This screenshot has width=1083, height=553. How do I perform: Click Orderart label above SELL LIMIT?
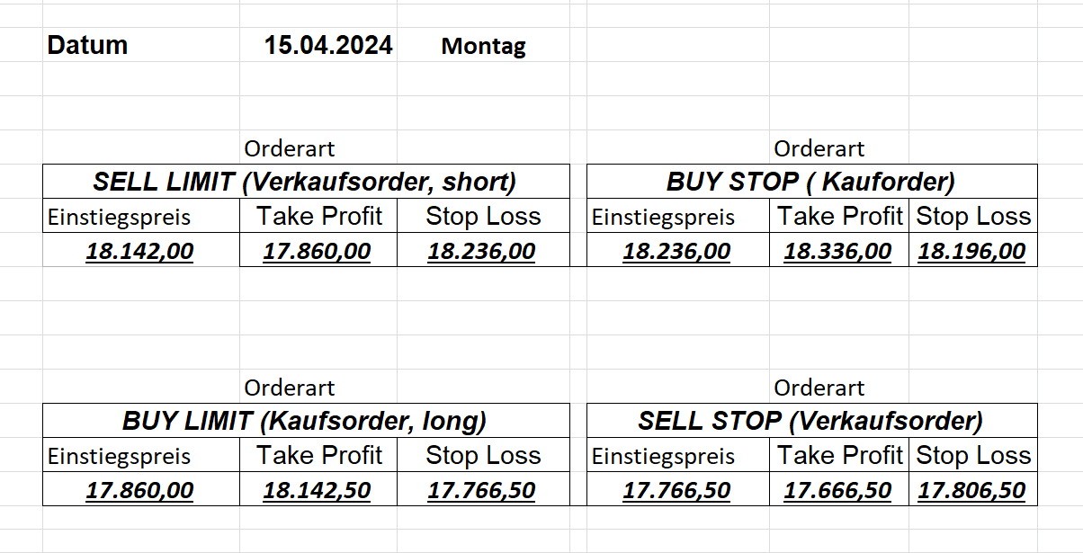tap(289, 148)
